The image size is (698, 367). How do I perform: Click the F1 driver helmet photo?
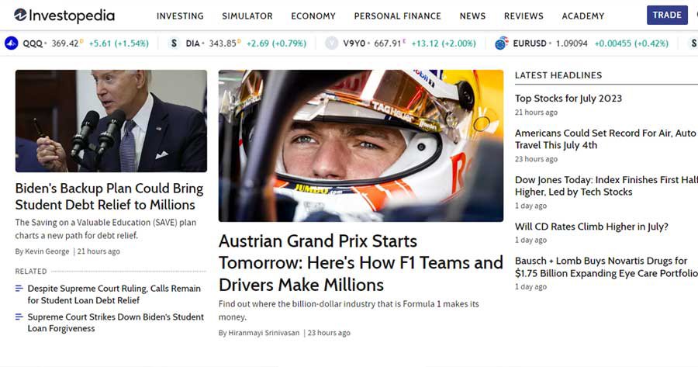(361, 146)
